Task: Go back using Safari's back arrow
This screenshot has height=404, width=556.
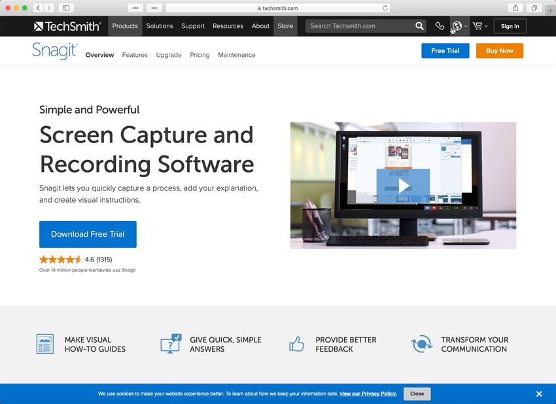Action: (x=39, y=8)
